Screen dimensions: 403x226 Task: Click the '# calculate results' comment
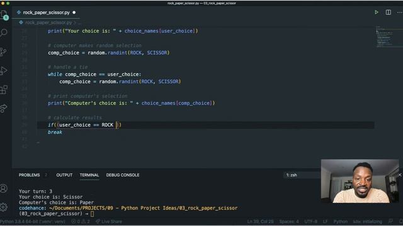75,117
